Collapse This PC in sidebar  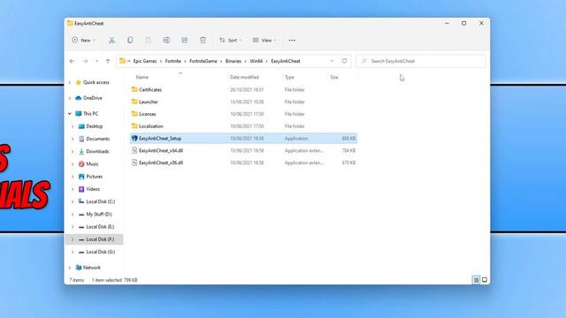click(x=70, y=114)
